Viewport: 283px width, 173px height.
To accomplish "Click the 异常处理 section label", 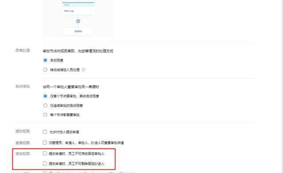I will pyautogui.click(x=23, y=50).
